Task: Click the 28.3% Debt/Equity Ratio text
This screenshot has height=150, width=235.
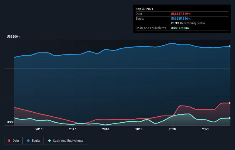Action: point(188,23)
